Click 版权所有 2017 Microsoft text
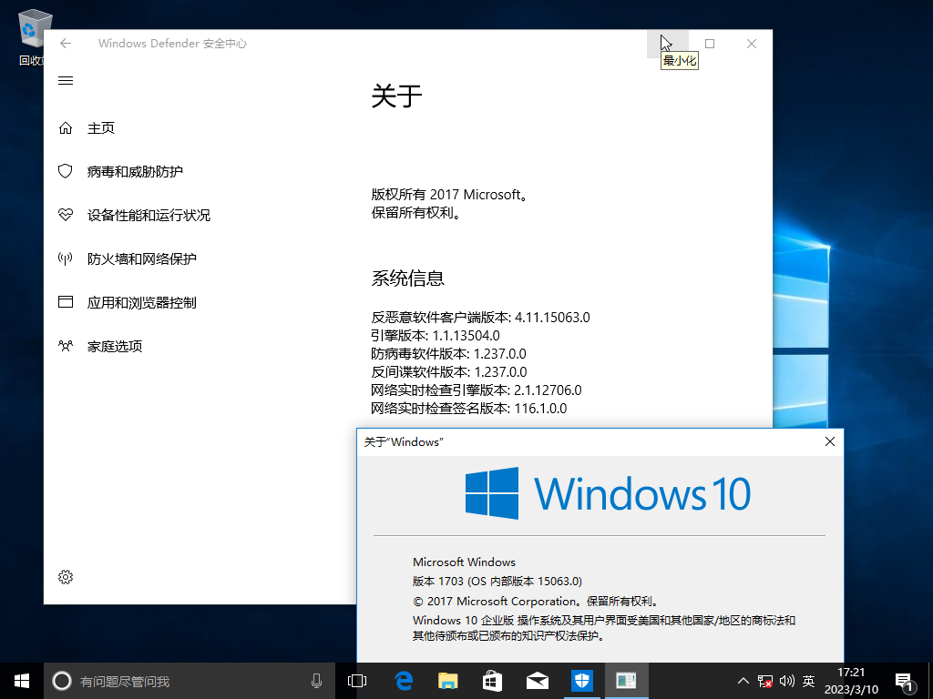This screenshot has width=933, height=699. click(449, 195)
